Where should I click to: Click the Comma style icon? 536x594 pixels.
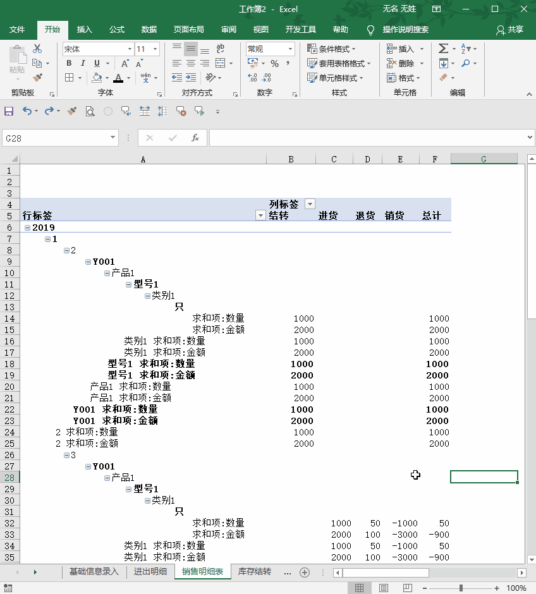coord(288,63)
